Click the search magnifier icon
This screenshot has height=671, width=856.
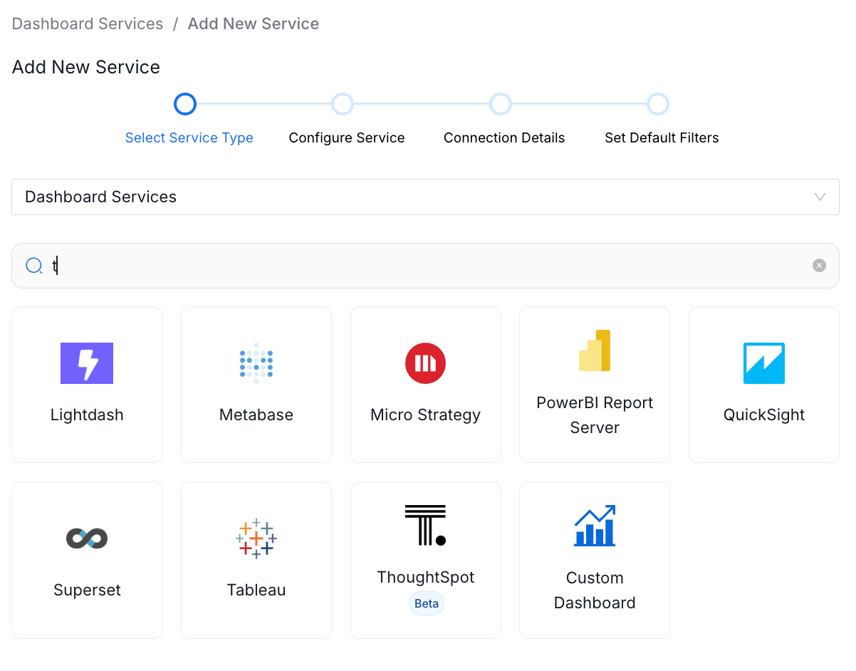tap(34, 266)
